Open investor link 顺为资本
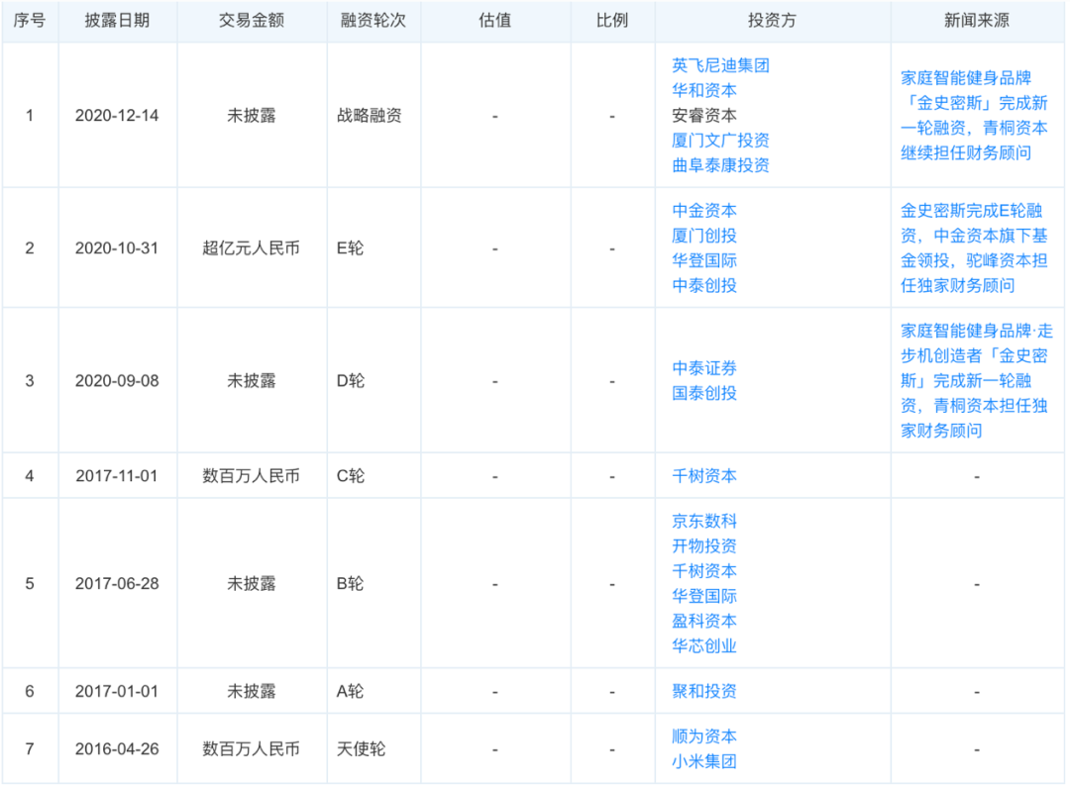The height and width of the screenshot is (785, 1070). 704,736
